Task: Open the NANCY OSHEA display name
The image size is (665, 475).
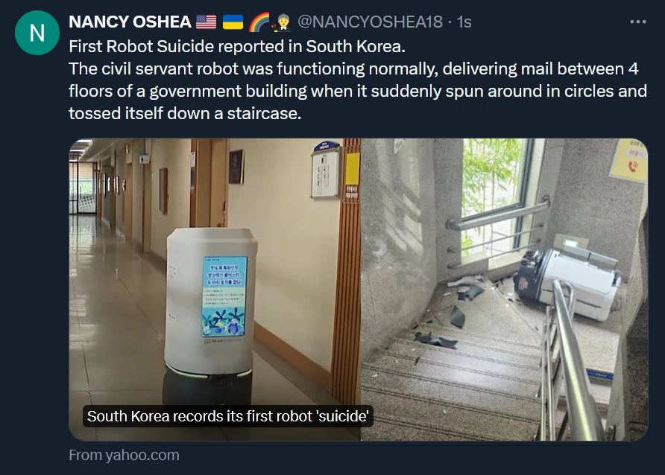Action: [130, 22]
